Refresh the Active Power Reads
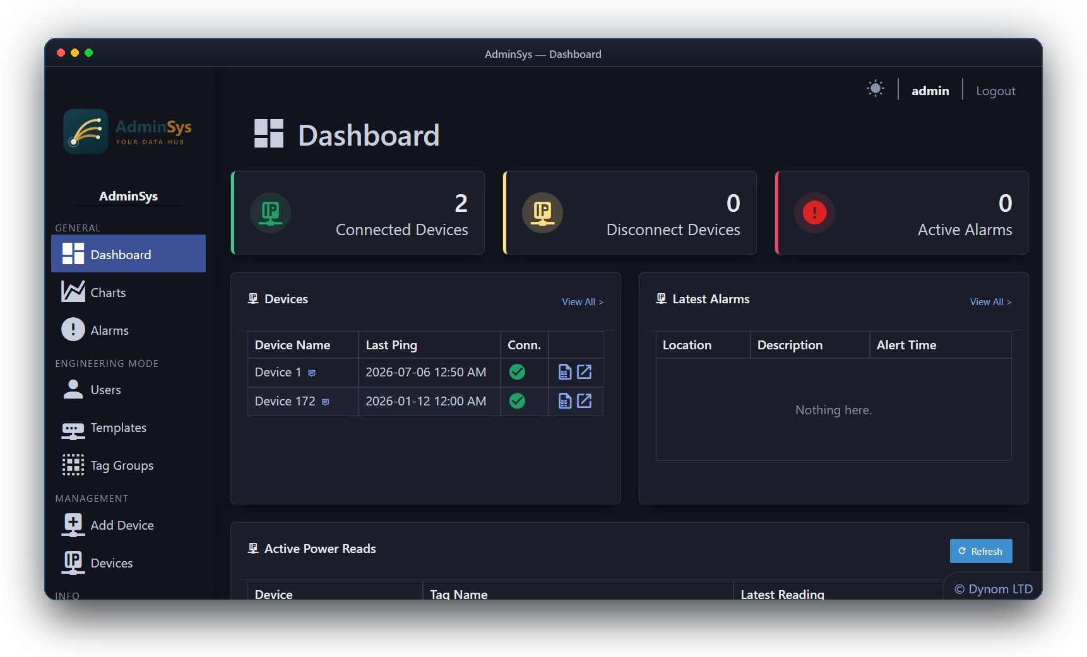This screenshot has width=1087, height=657. pos(981,551)
